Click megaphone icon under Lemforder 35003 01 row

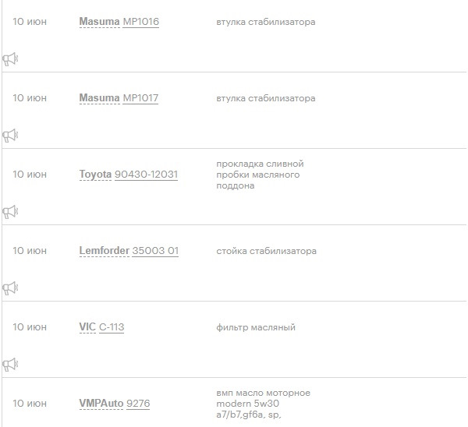pos(10,288)
